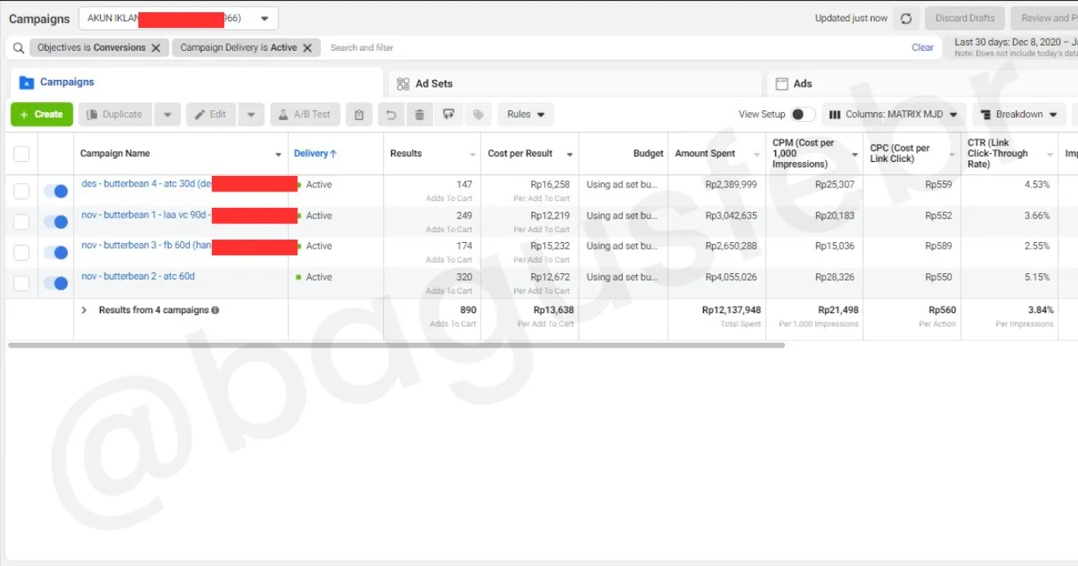This screenshot has width=1078, height=566.
Task: Expand Results from 4 campaigns row
Action: coord(83,311)
